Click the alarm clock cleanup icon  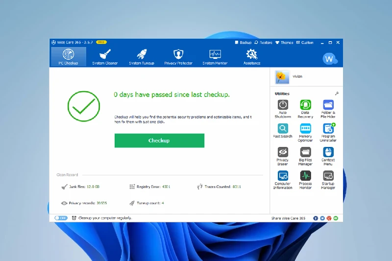point(74,218)
